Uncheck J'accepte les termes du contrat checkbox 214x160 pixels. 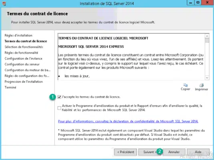point(59,97)
